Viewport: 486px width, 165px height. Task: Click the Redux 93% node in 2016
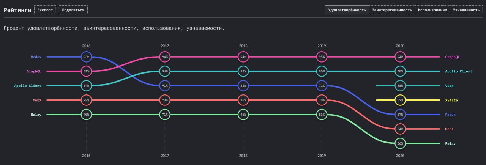point(87,57)
